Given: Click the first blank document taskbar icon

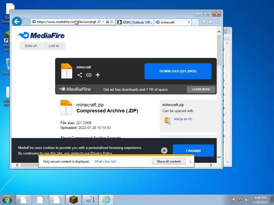Looking at the screenshot, I should coord(24,200).
